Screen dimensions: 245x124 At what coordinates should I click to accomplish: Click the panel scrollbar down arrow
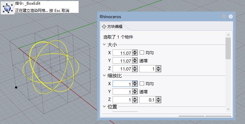point(228,109)
